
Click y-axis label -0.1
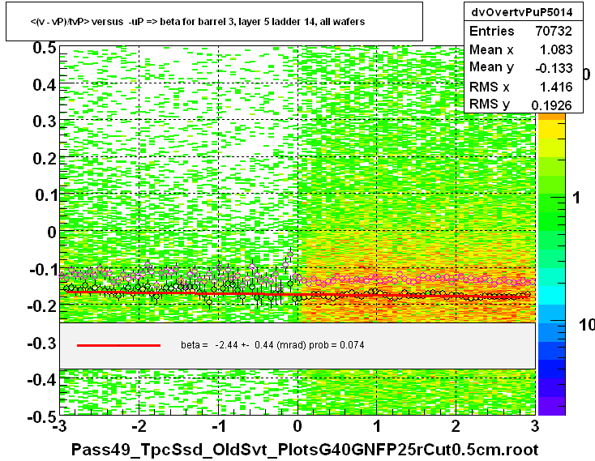pos(42,270)
